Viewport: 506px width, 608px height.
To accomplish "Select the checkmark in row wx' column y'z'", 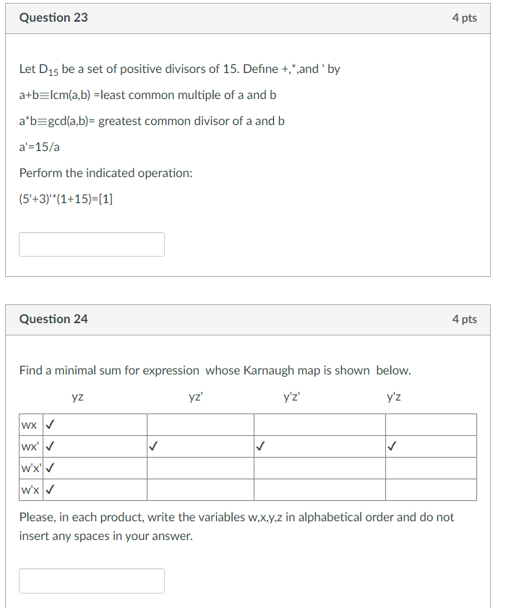I will click(x=260, y=446).
